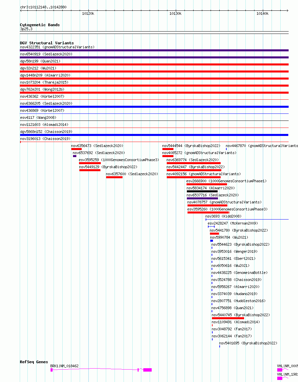This screenshot has width=298, height=382.
Task: Click esv2428247 (McKernan2009) label
Action: pos(233,224)
